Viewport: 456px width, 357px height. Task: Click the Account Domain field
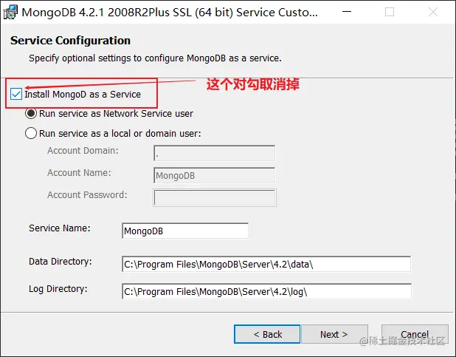click(x=214, y=153)
